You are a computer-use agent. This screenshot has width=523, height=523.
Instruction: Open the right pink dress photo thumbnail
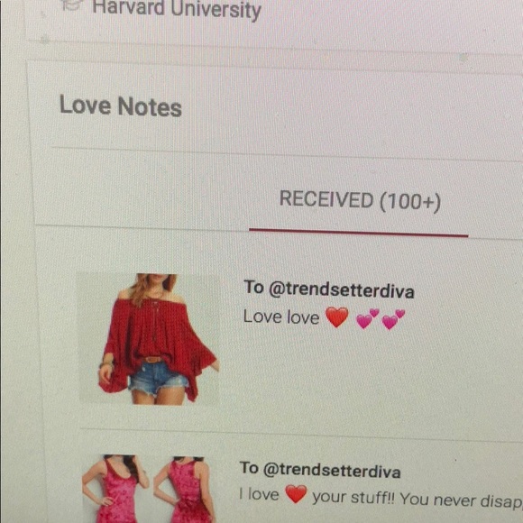[x=184, y=489]
